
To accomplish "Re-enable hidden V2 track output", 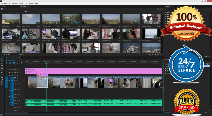I will click(17, 75).
